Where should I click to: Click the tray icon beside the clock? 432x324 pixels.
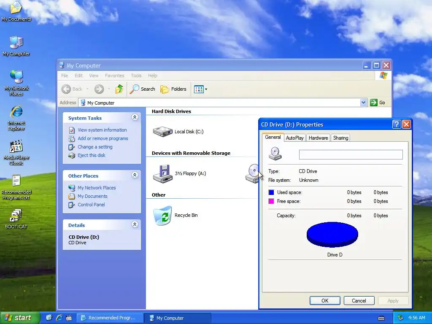pyautogui.click(x=401, y=318)
